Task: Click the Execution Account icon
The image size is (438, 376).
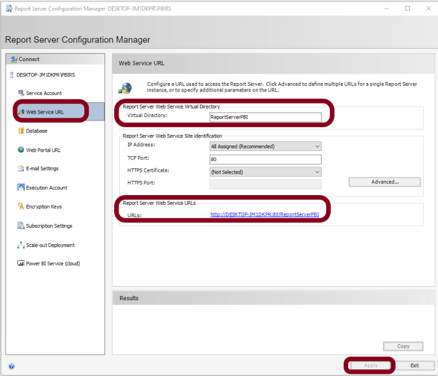Action: [x=21, y=188]
